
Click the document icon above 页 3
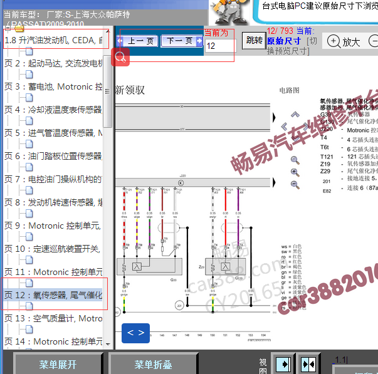point(29,75)
